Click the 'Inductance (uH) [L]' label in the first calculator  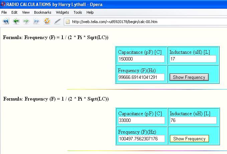190,52
